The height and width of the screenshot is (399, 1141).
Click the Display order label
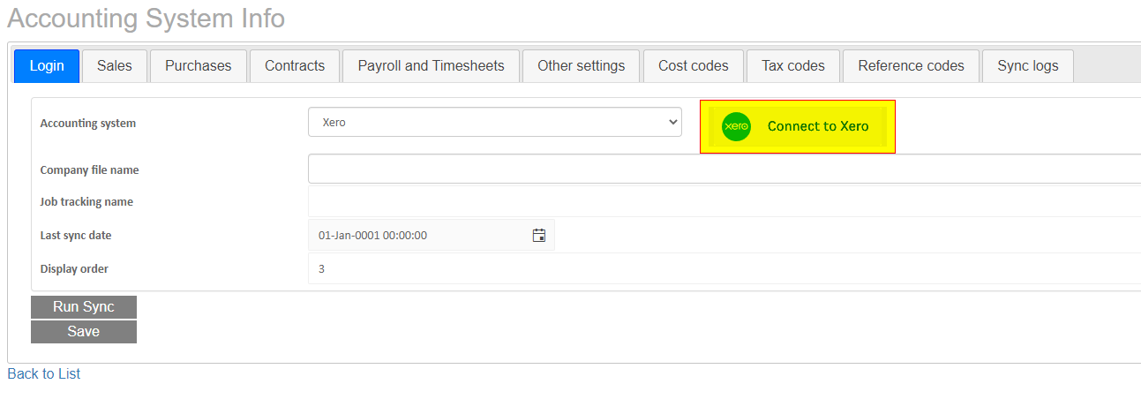tap(74, 268)
